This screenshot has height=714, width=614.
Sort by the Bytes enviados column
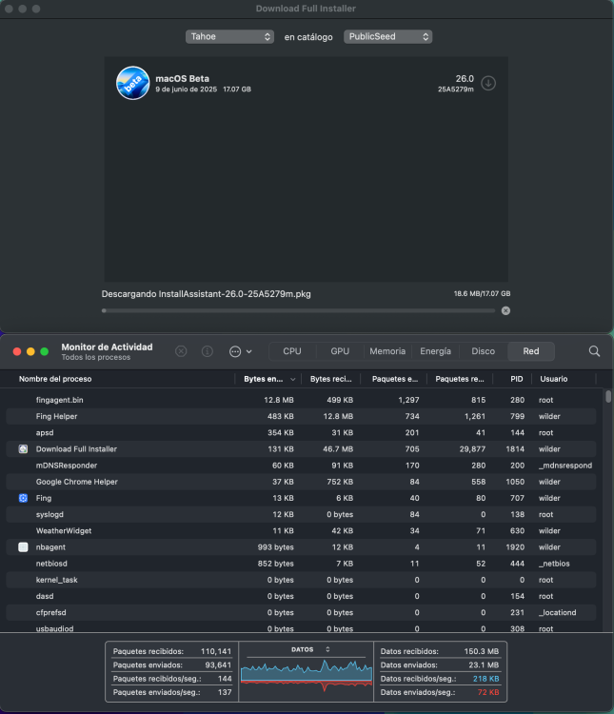tap(267, 379)
